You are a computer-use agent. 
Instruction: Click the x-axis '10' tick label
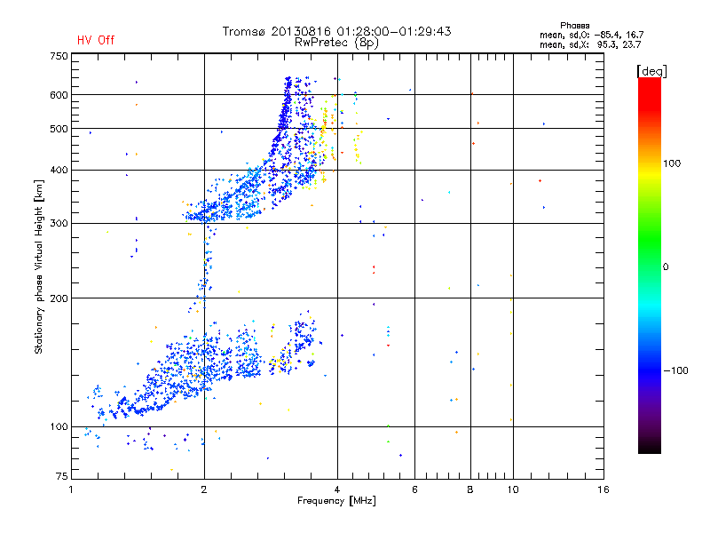pos(513,489)
